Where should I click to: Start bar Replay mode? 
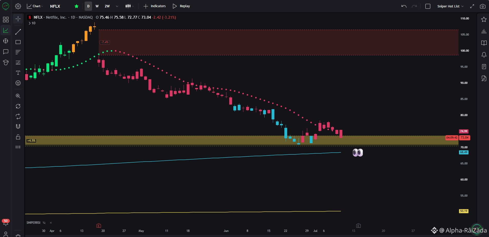pos(181,6)
